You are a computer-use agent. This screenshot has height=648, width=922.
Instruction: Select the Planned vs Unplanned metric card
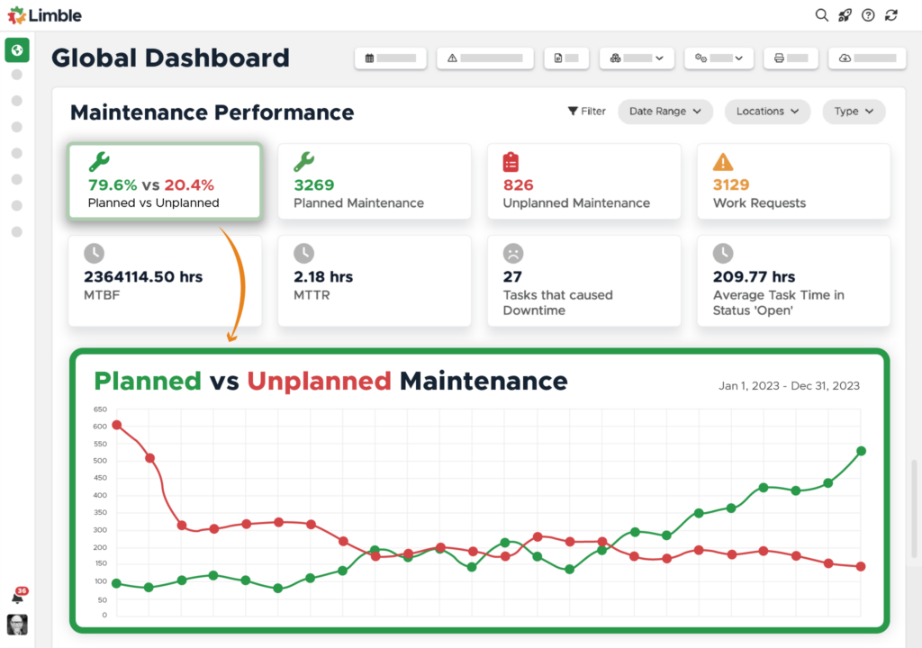coord(164,180)
